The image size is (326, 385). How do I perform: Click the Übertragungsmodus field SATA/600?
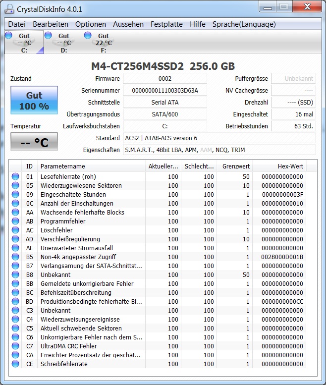point(164,114)
